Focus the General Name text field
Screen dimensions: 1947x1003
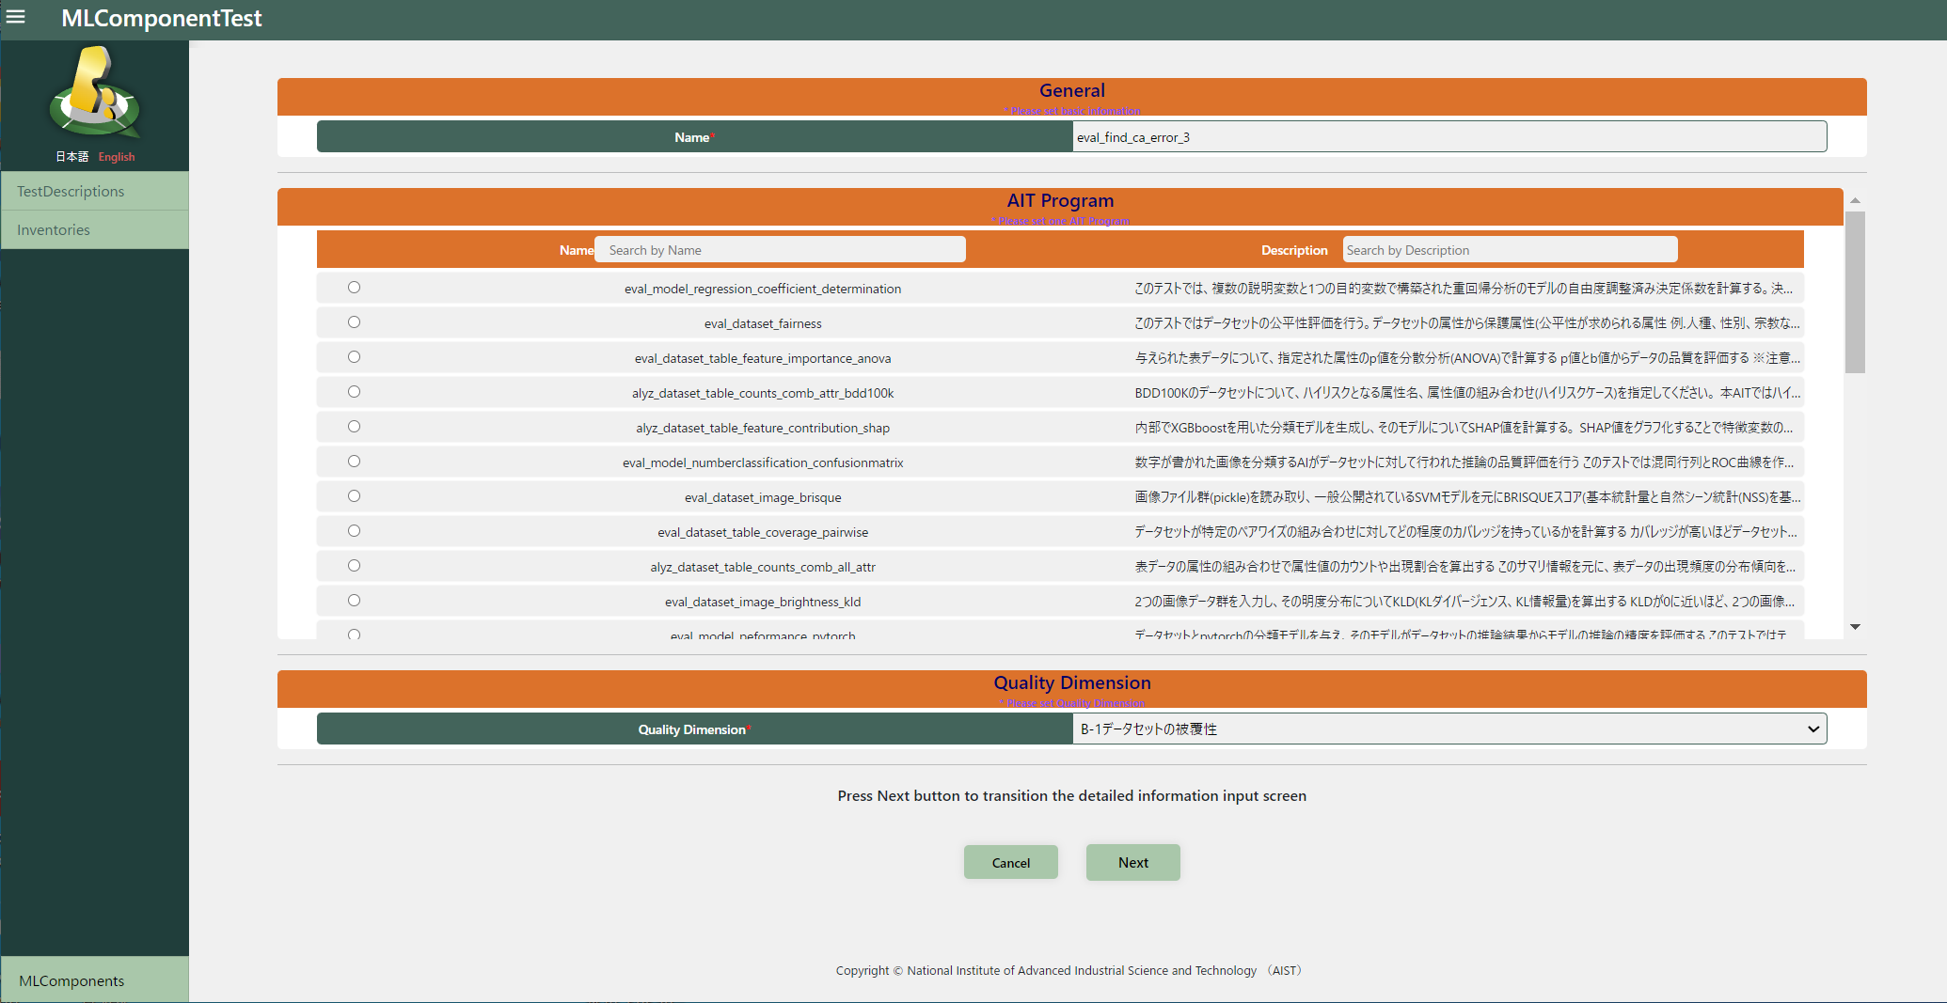1448,137
